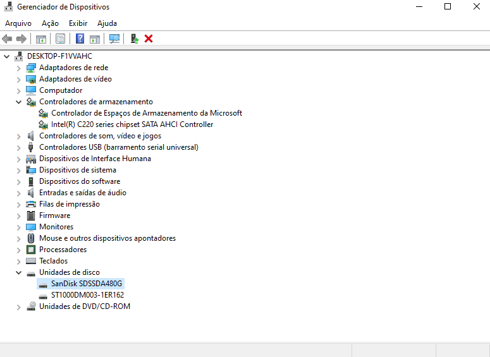
Task: Click the Back arrow toolbar icon
Action: pyautogui.click(x=7, y=39)
